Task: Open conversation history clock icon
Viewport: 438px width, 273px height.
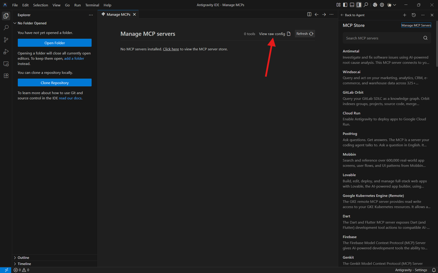Action: 414,15
